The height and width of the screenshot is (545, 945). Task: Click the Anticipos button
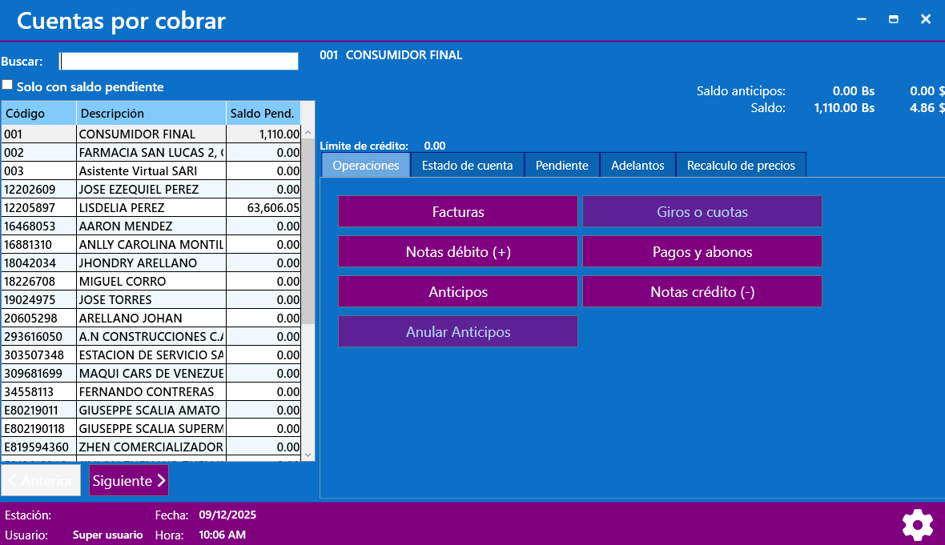coord(458,291)
